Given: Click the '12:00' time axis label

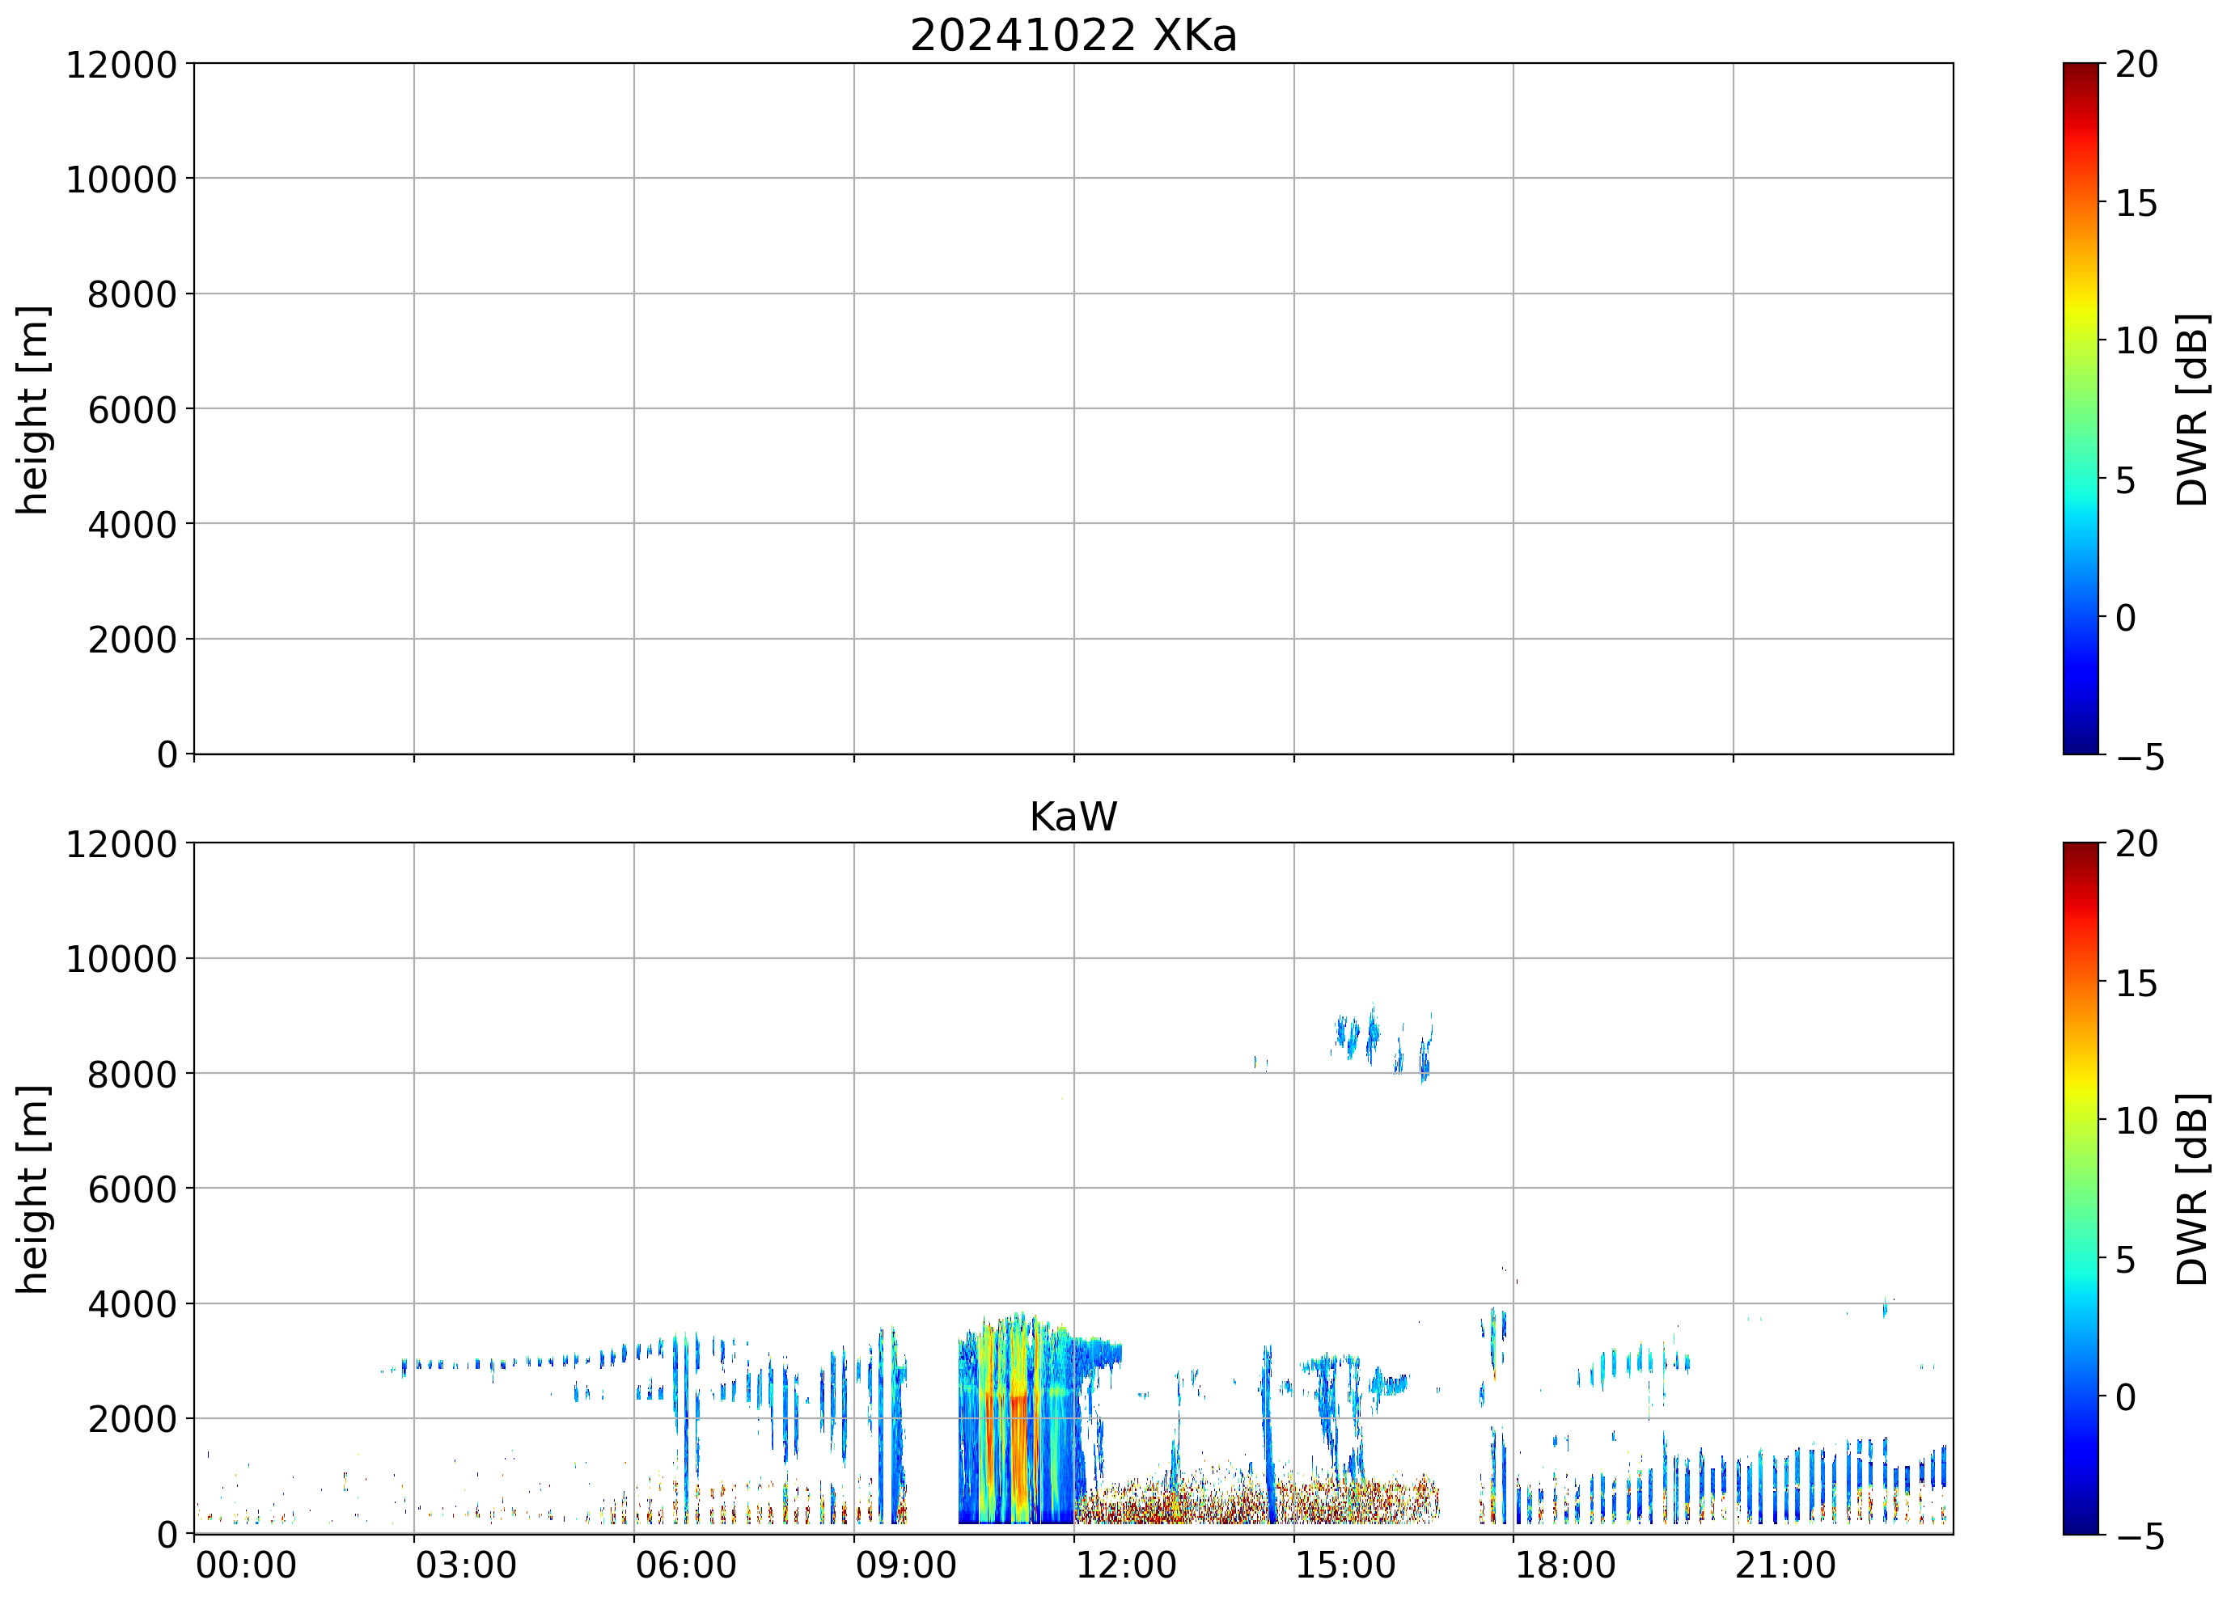Looking at the screenshot, I should point(1125,1565).
